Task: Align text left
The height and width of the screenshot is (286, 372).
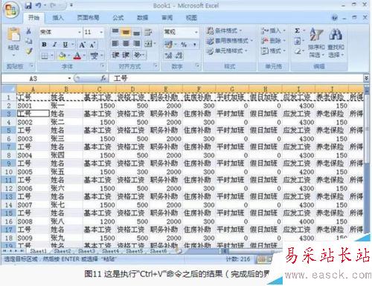Action: [x=115, y=44]
